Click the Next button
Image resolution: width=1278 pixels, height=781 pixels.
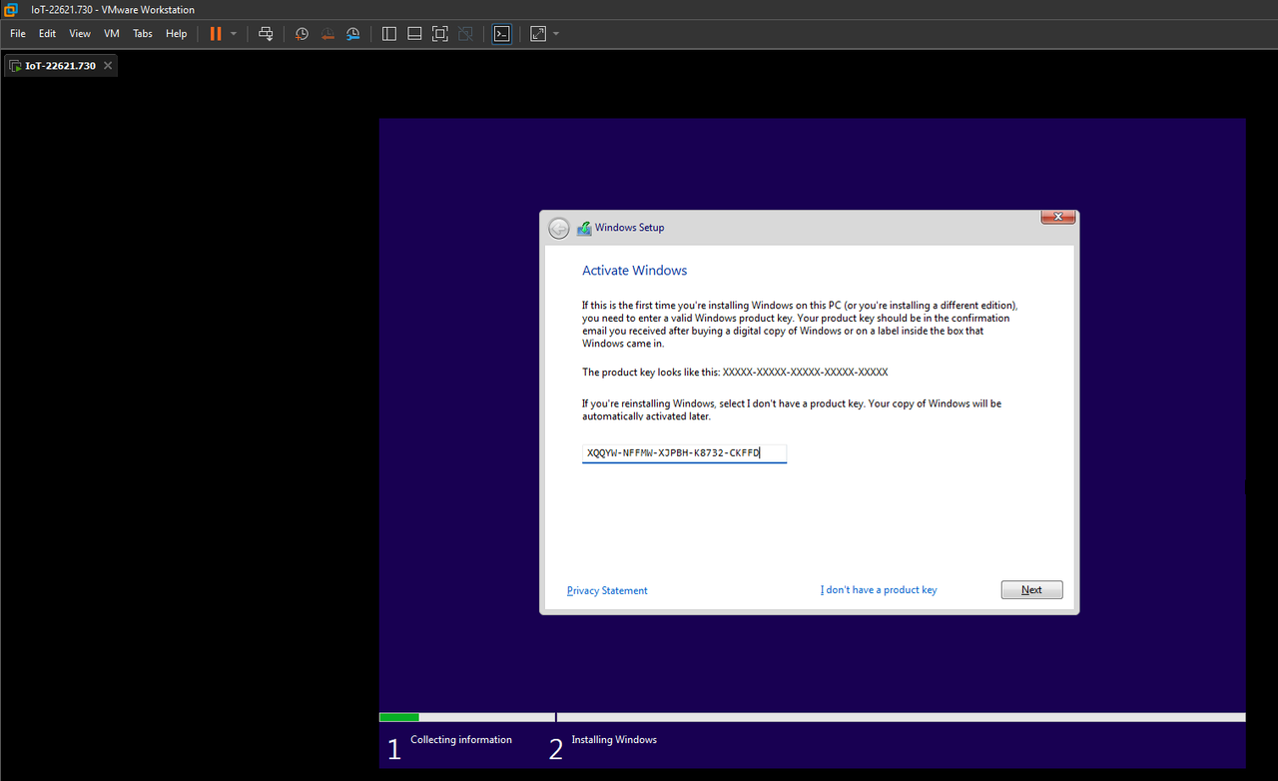coord(1031,590)
